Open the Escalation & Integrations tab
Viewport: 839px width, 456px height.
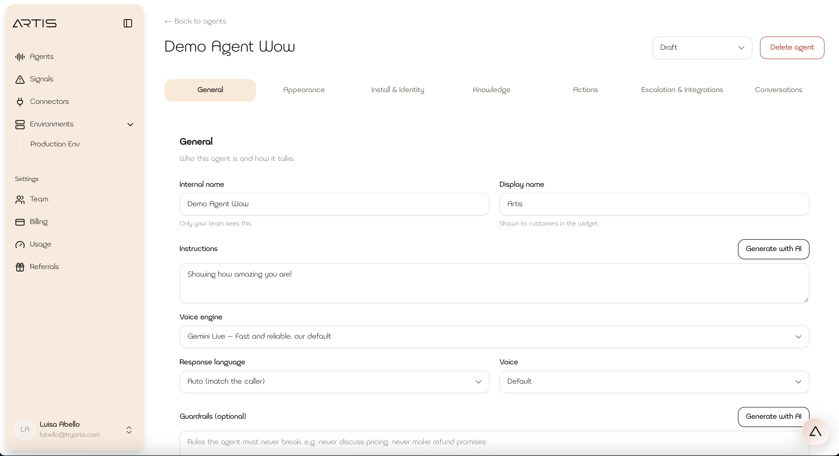pos(682,90)
